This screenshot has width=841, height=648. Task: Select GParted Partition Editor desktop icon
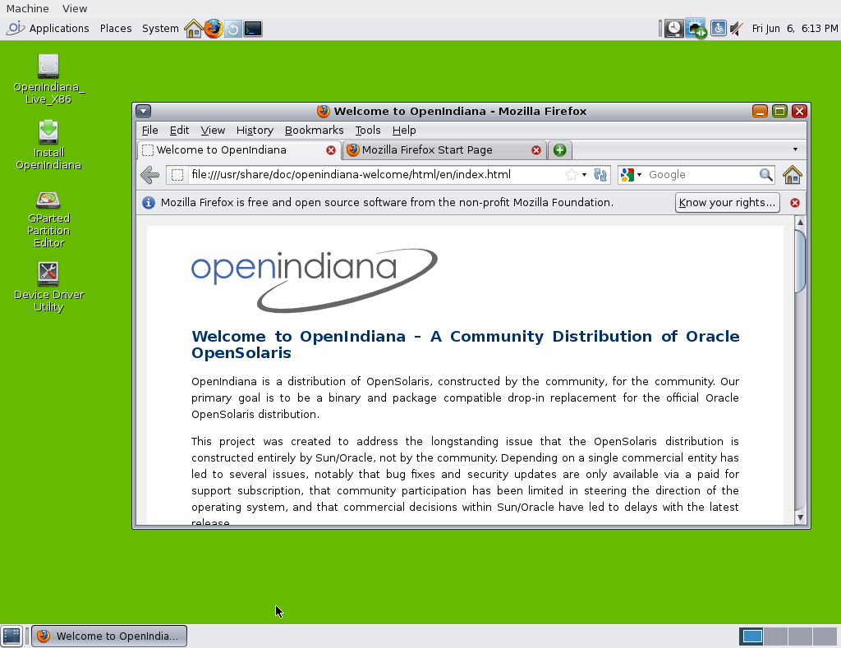point(48,219)
